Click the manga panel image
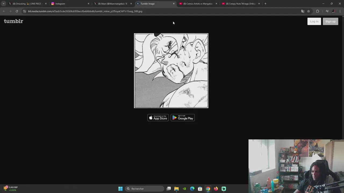Viewport: 344px width, 193px height. 171,71
